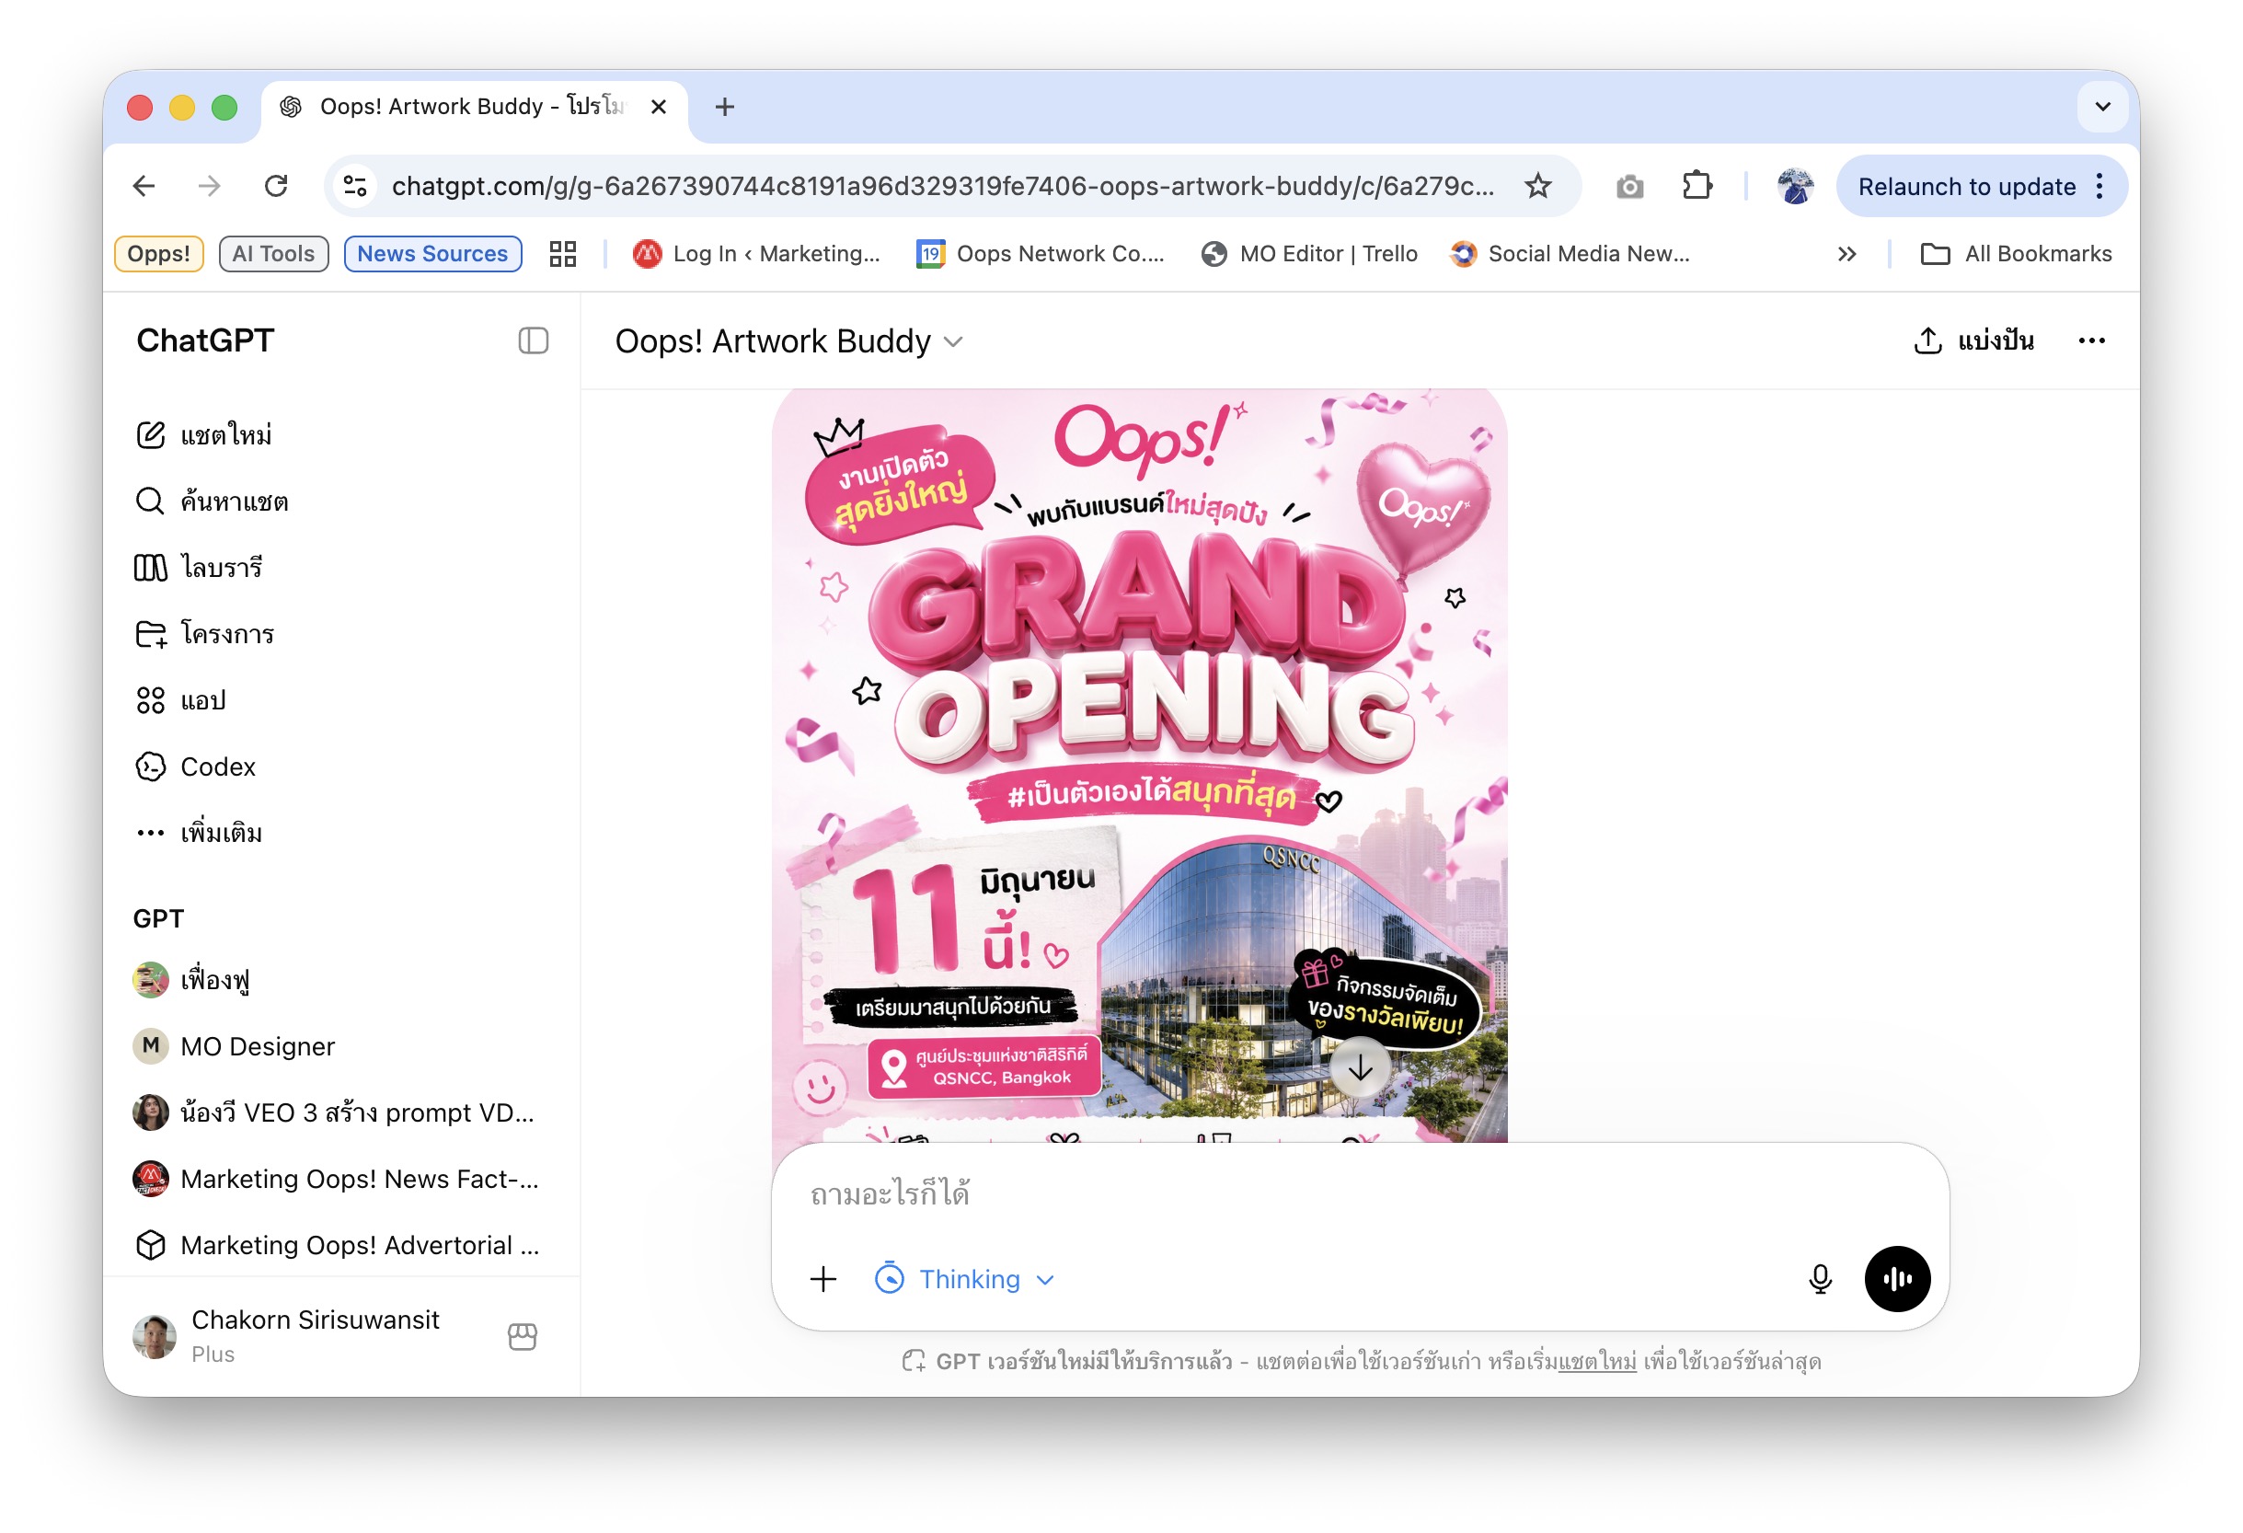Viewport: 2243px width, 1533px height.
Task: Open site information icon in address bar
Action: (x=355, y=186)
